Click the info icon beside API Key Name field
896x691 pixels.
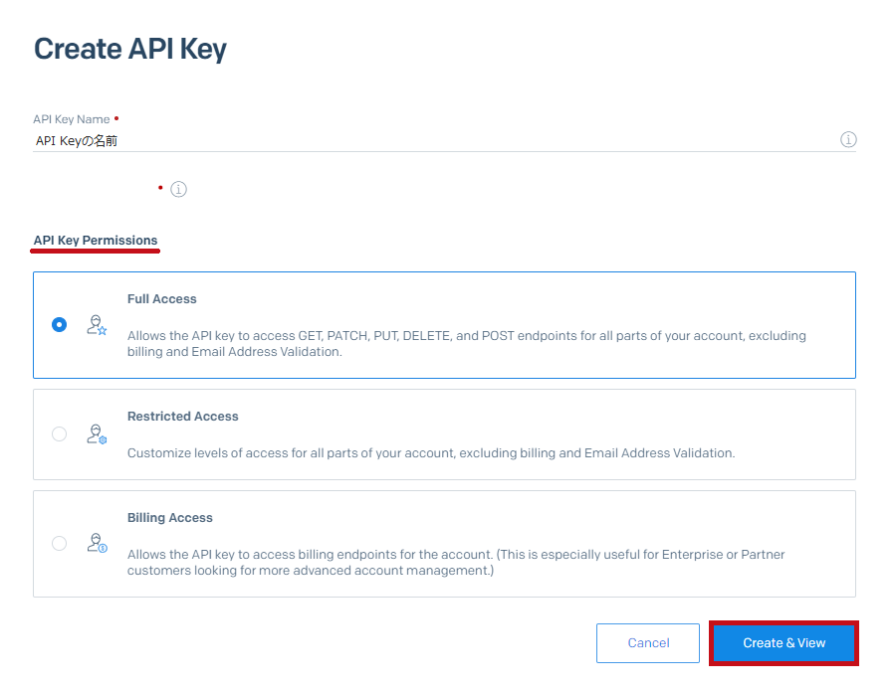848,139
